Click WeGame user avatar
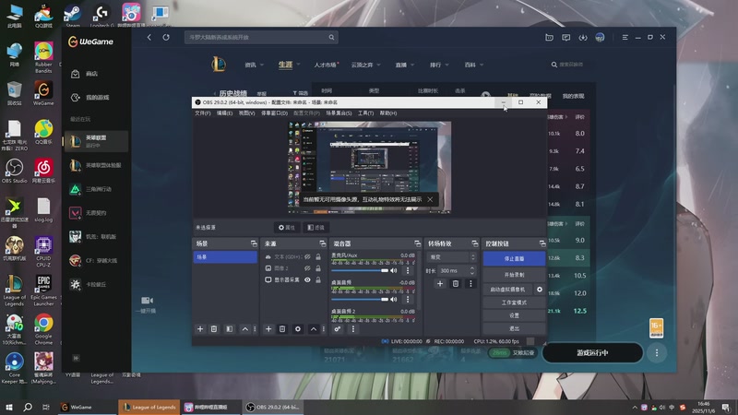 click(600, 37)
